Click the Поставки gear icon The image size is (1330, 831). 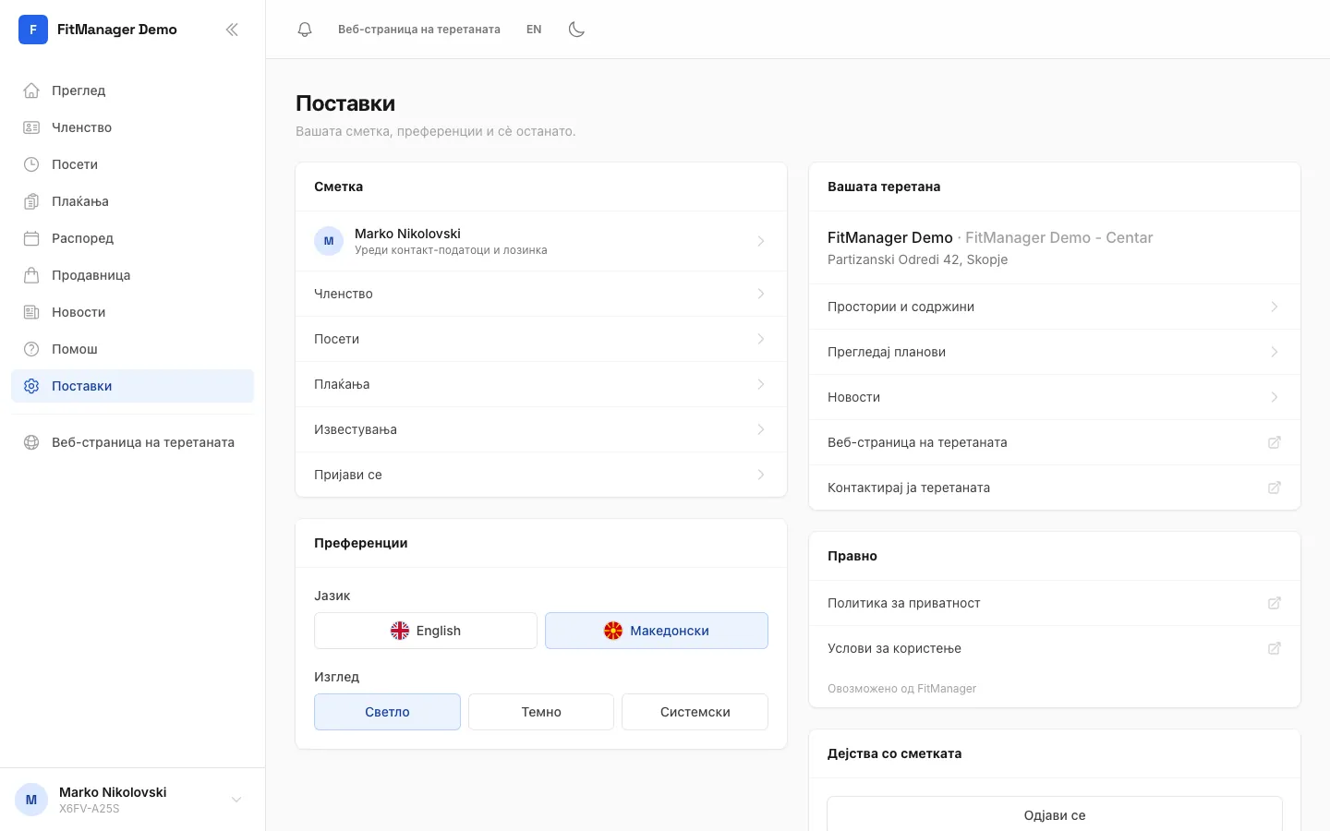31,386
